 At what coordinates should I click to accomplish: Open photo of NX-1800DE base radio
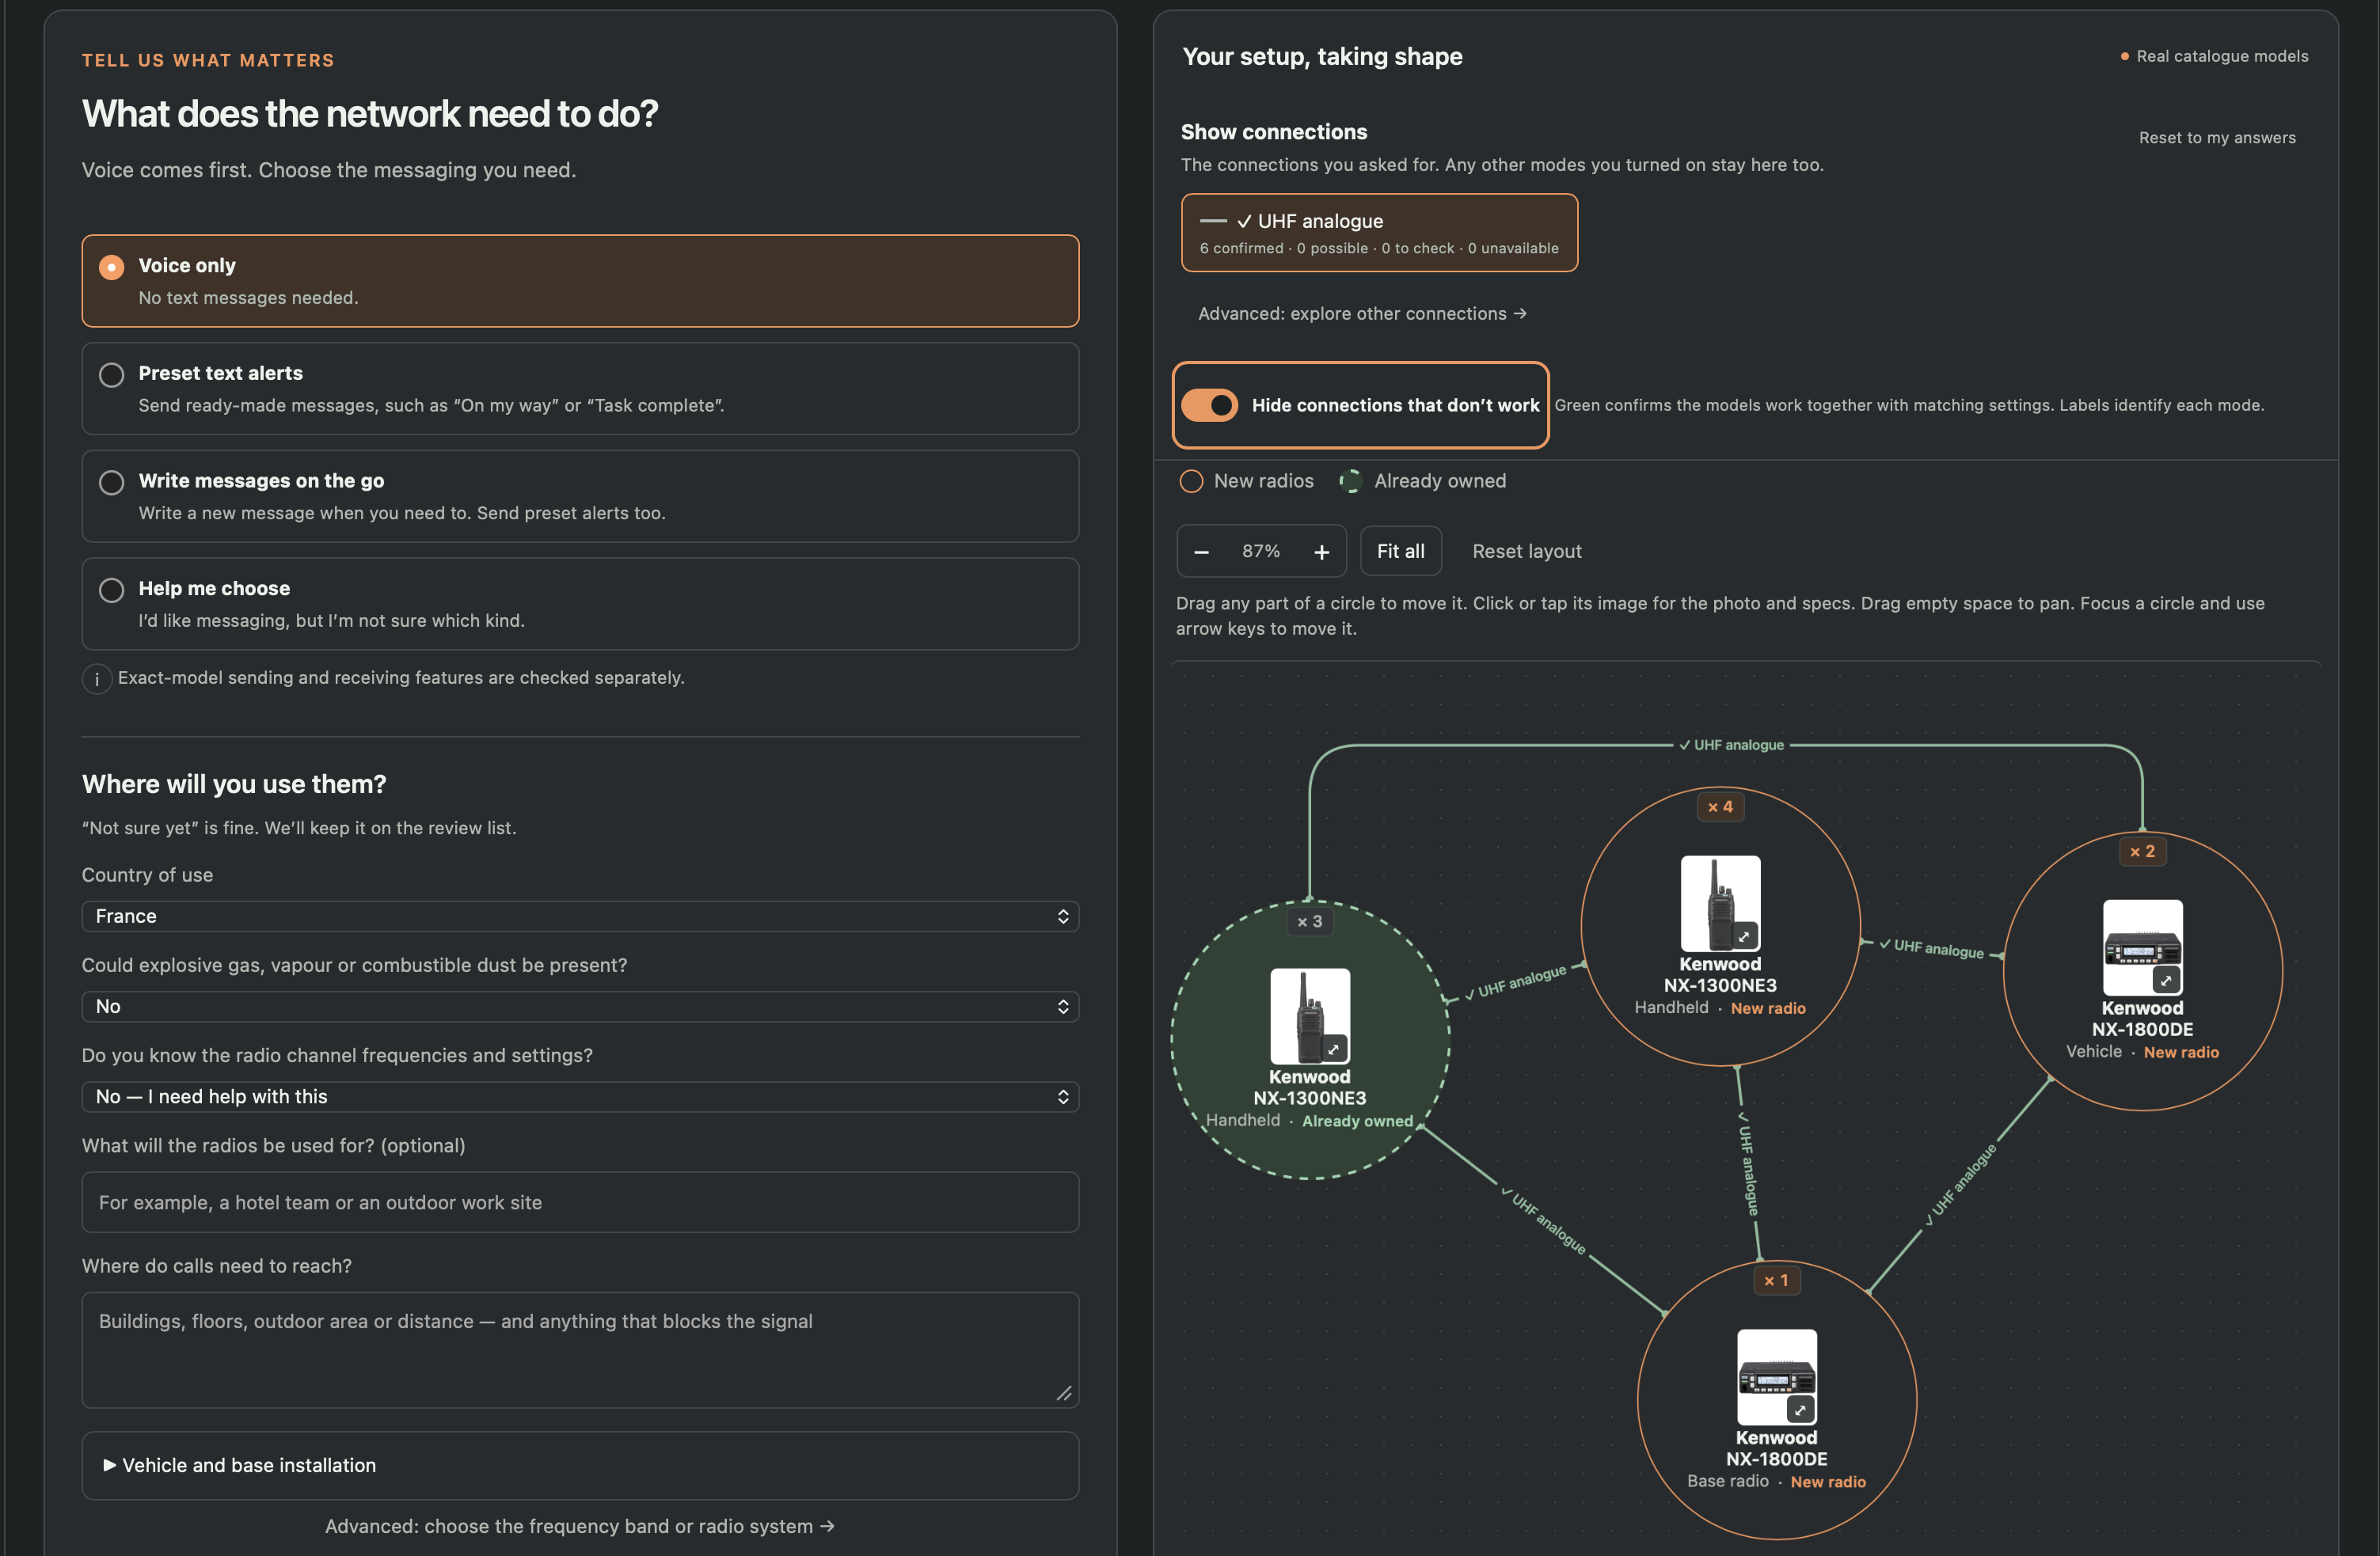tap(1776, 1377)
